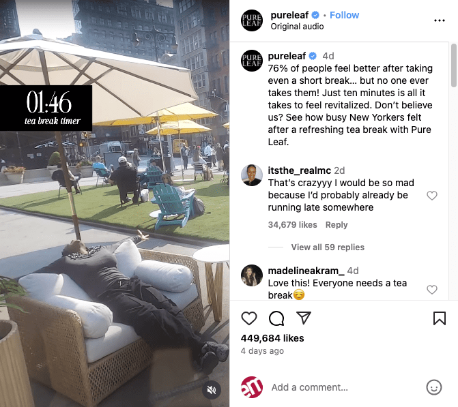Screen dimensions: 458x407
Task: Share post via paper plane icon
Action: tap(304, 318)
